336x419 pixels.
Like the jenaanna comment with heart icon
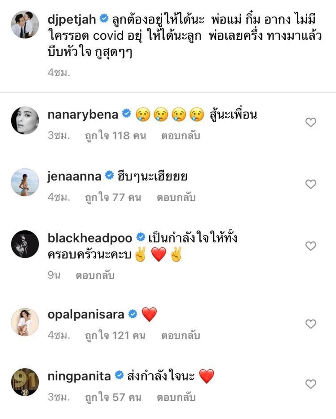(x=311, y=184)
